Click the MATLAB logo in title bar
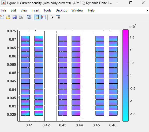This screenshot has width=149, height=132. click(3, 3)
